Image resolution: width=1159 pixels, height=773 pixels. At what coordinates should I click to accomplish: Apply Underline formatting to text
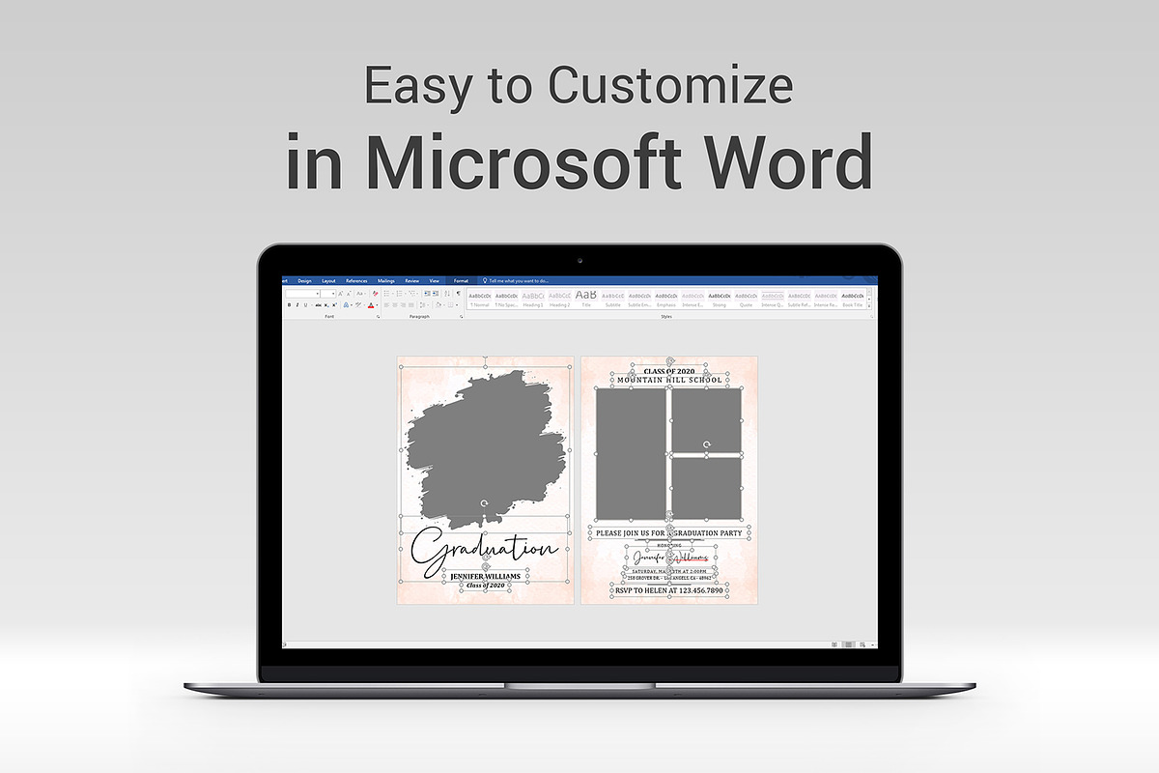[x=306, y=305]
